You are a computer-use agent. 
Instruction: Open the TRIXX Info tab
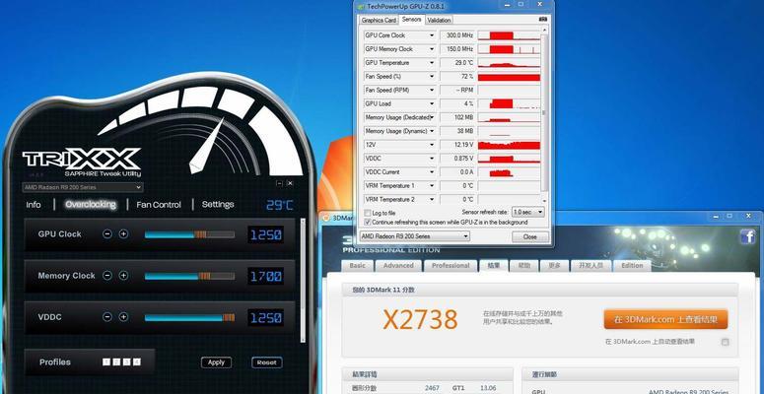click(x=34, y=205)
